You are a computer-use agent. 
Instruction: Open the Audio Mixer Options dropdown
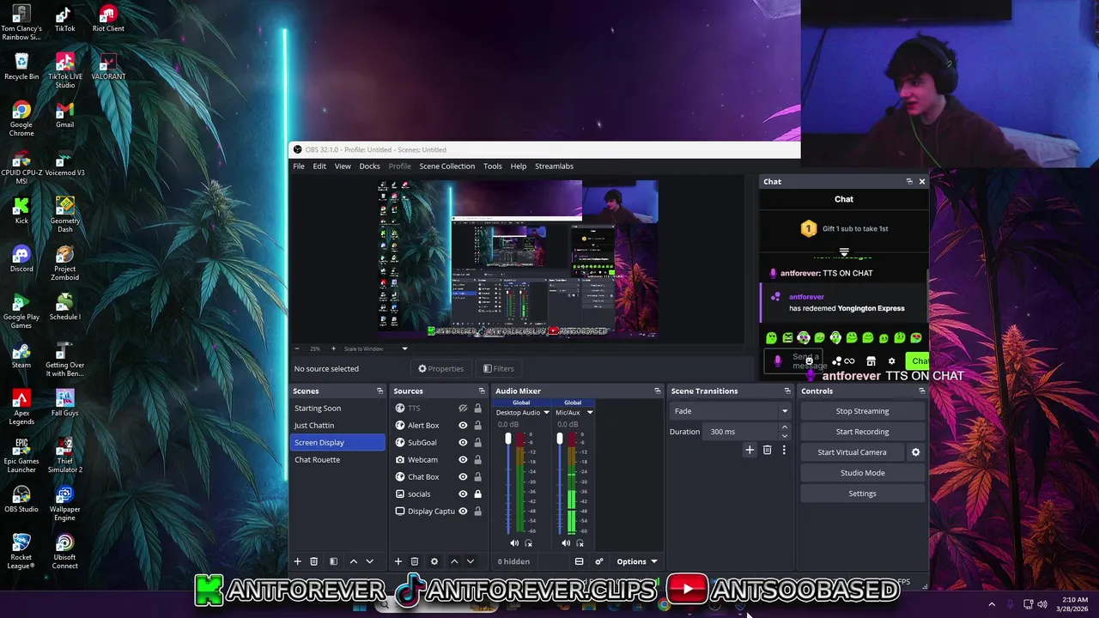pyautogui.click(x=637, y=561)
